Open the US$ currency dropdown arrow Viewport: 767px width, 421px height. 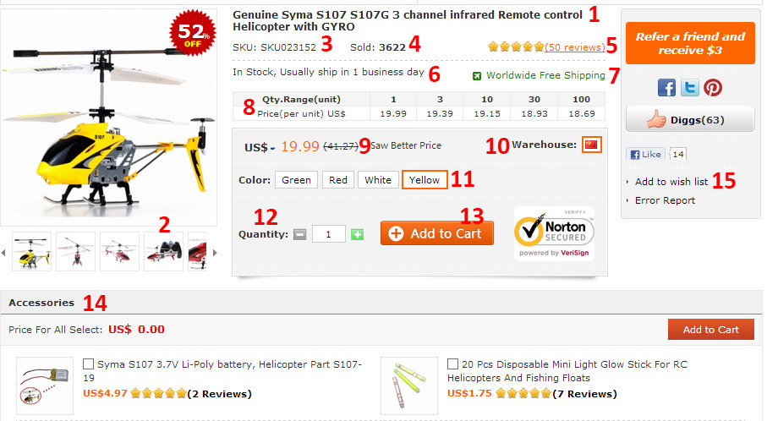[272, 148]
